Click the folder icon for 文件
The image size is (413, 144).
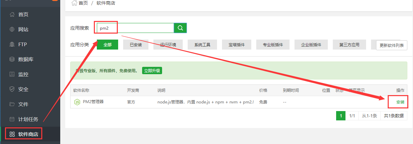point(12,104)
